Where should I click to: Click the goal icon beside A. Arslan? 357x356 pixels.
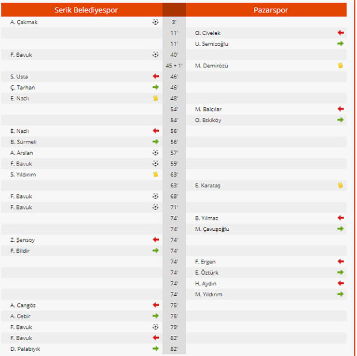pos(155,153)
